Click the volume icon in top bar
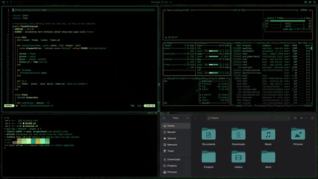318x179 pixels. click(x=310, y=2)
